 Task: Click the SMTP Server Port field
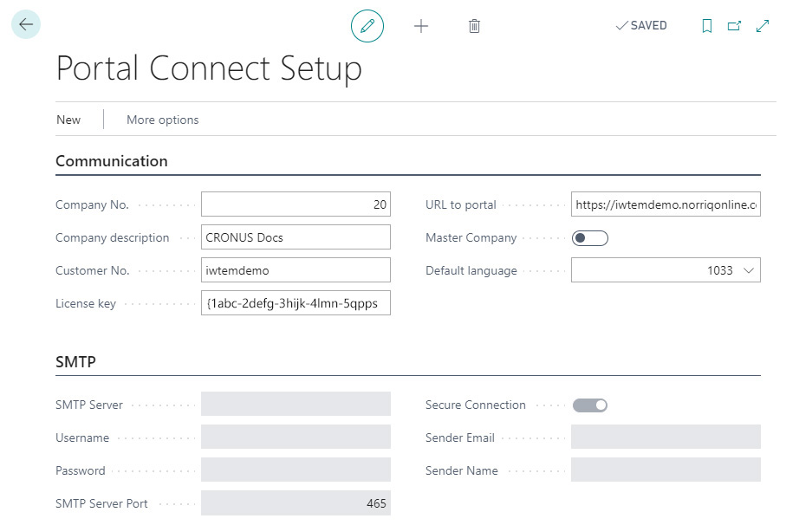(x=295, y=503)
